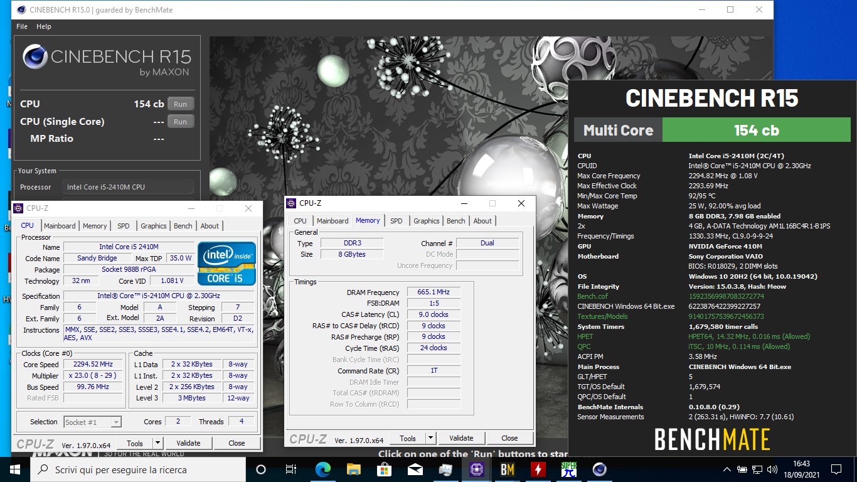Click the Close button in CPU-Z Memory window
This screenshot has width=857, height=482.
[509, 438]
